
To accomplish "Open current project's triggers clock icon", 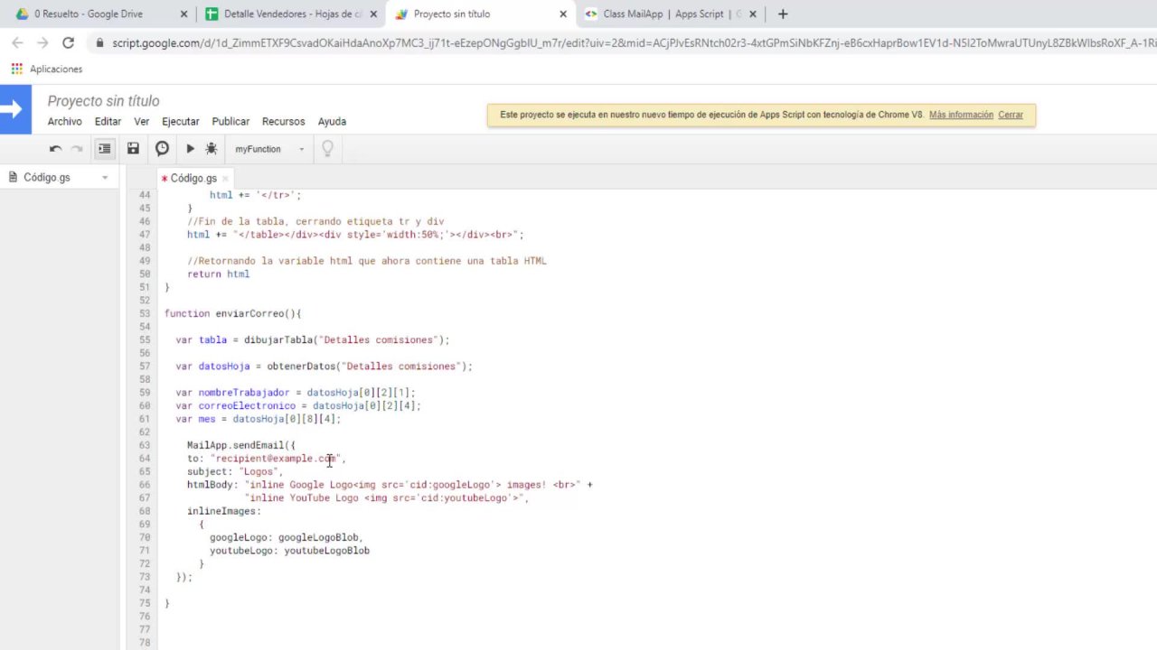I will (x=162, y=149).
